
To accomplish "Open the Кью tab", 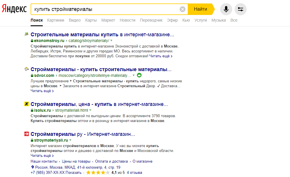I will 186,20.
